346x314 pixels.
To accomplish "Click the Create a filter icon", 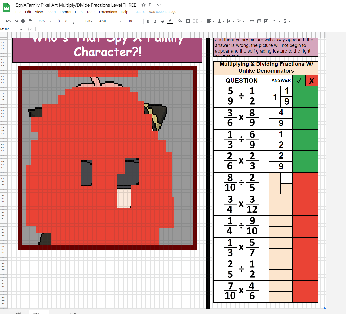I will pyautogui.click(x=274, y=21).
